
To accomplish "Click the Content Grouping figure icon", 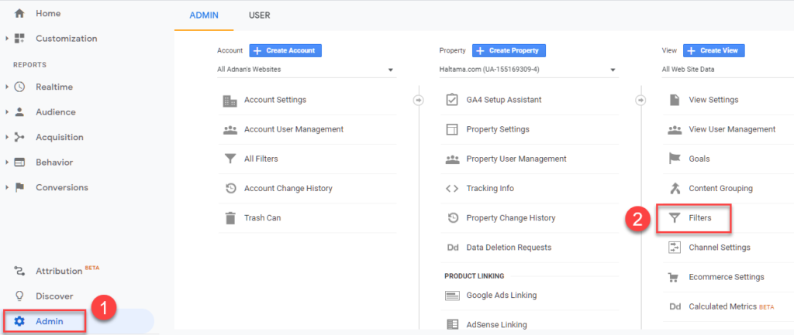I will tap(675, 189).
